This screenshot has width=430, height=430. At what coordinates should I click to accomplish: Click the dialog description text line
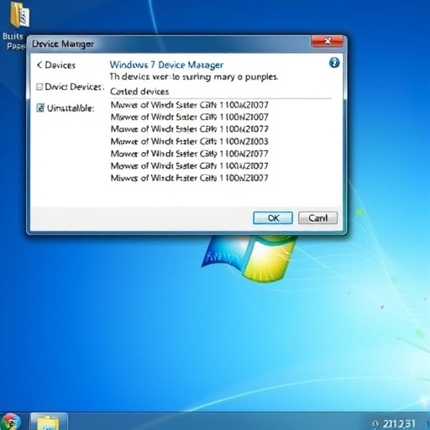(x=194, y=76)
